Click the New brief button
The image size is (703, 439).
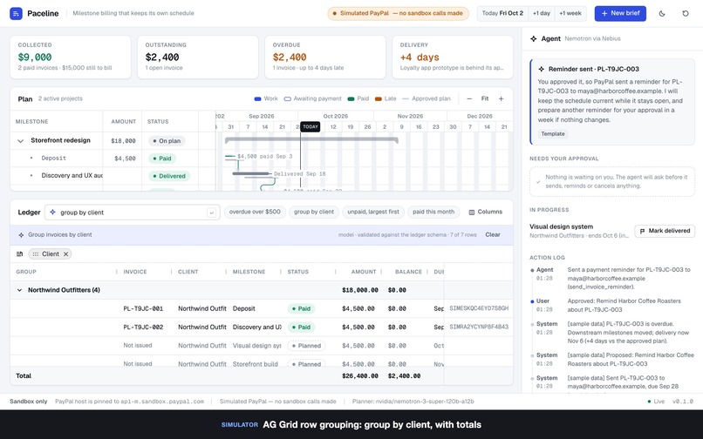pos(620,13)
